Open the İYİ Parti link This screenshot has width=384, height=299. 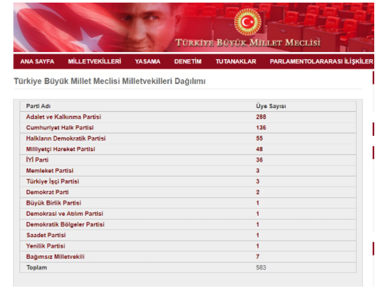click(x=37, y=160)
